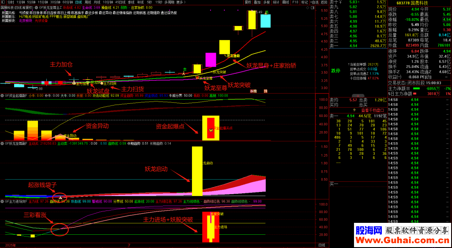Click 卖十 price 5.03 row
This screenshot has height=248, width=452.
coord(358,2)
